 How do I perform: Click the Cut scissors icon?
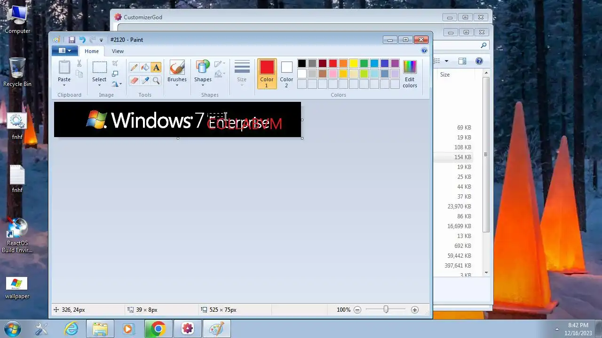79,63
